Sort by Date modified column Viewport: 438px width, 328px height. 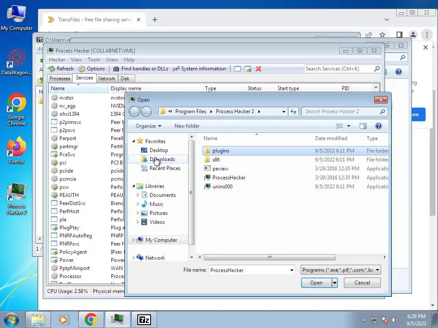point(331,138)
